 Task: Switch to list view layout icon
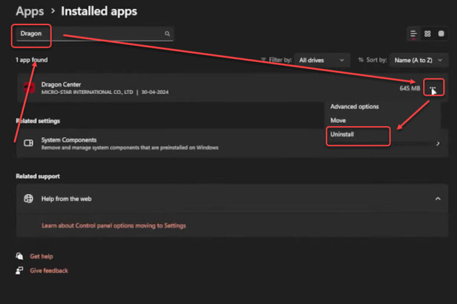pyautogui.click(x=414, y=34)
